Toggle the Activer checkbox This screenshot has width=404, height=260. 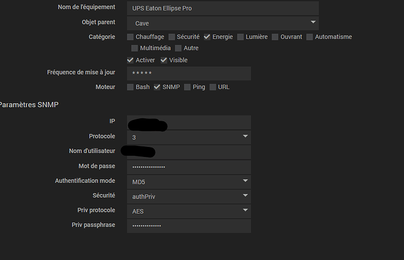tap(131, 60)
